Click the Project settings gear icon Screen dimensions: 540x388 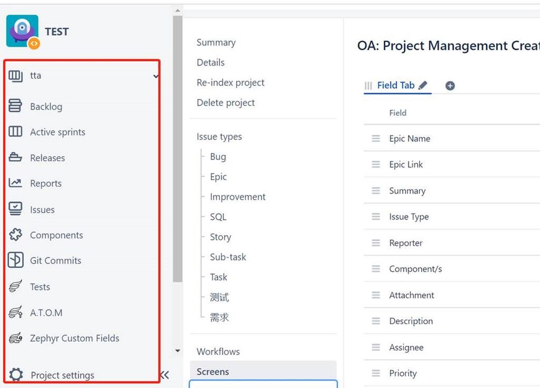(16, 374)
